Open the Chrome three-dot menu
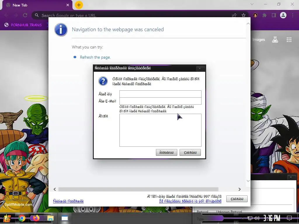This screenshot has width=299, height=224. pos(293,15)
